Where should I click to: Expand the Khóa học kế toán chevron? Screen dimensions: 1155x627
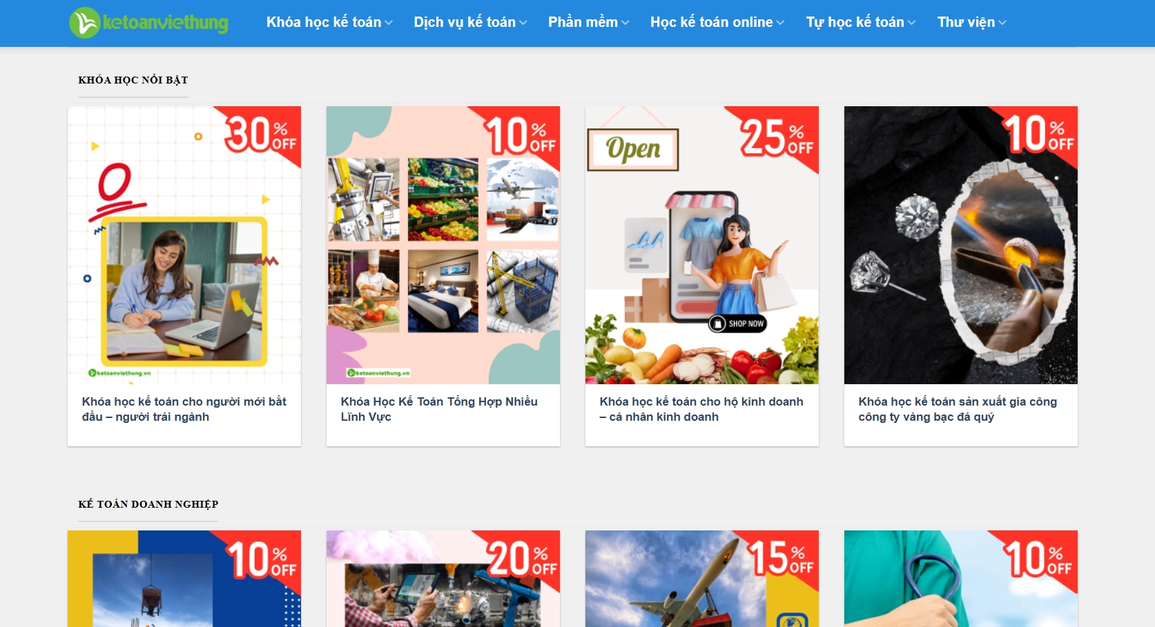pos(389,23)
